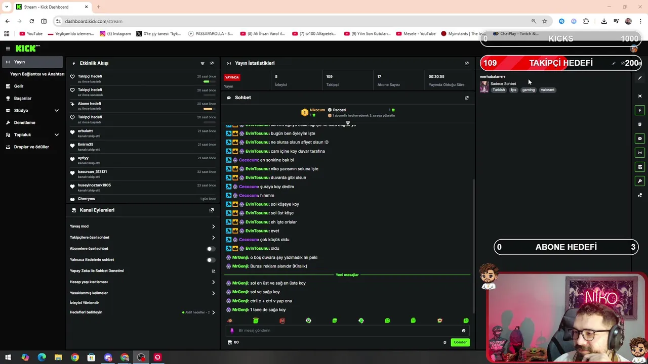Open the browser extensions puzzle icon
The height and width of the screenshot is (364, 648).
(586, 21)
